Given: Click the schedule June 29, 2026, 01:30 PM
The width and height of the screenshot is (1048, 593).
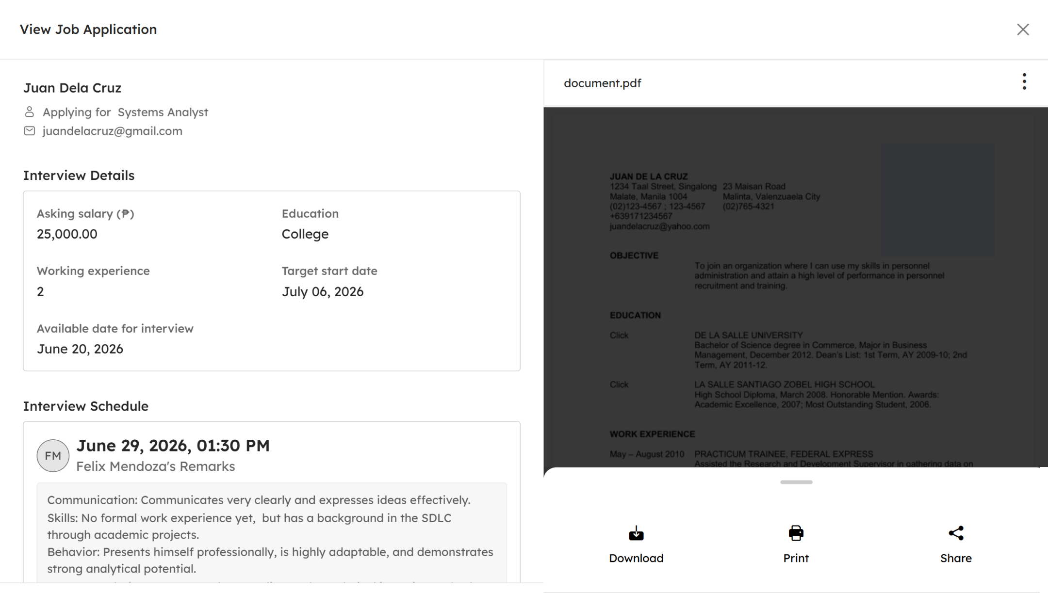Looking at the screenshot, I should click(x=173, y=446).
